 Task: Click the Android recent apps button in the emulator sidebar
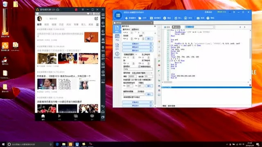(103, 117)
